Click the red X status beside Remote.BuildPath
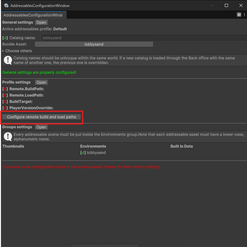The image size is (247, 247). pyautogui.click(x=5, y=89)
